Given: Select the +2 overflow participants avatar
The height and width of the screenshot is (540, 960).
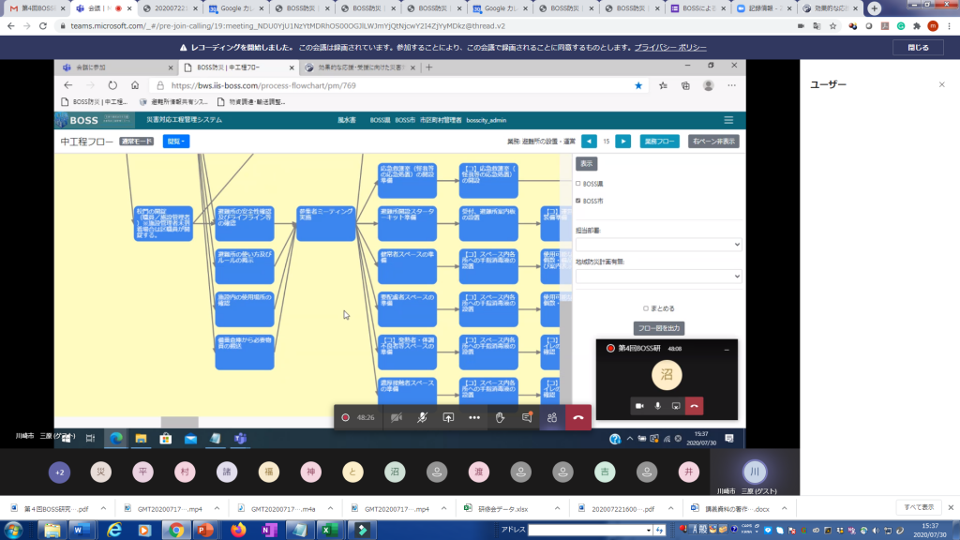Looking at the screenshot, I should [60, 472].
